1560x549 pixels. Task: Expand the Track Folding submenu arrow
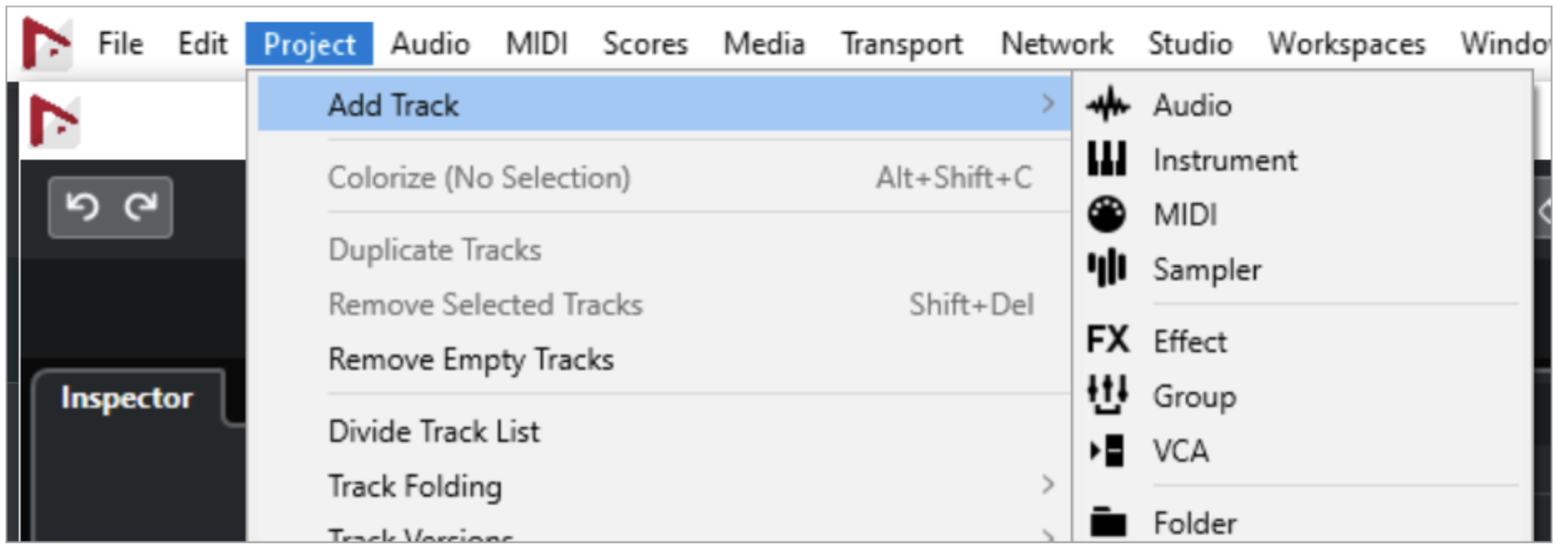pos(1049,485)
